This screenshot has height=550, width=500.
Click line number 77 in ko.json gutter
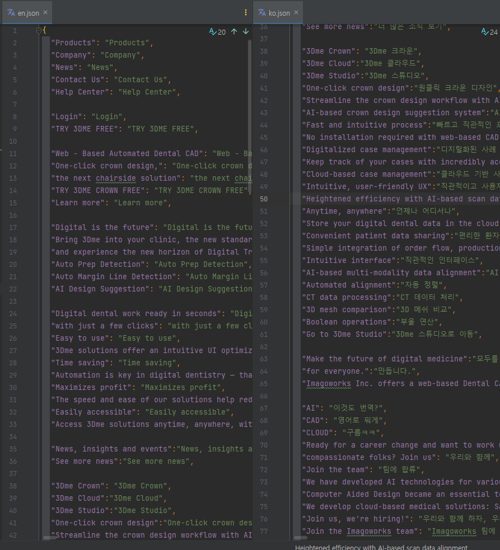(263, 531)
